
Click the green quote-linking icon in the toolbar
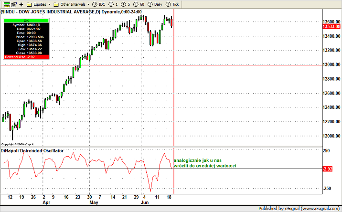coord(7,4)
